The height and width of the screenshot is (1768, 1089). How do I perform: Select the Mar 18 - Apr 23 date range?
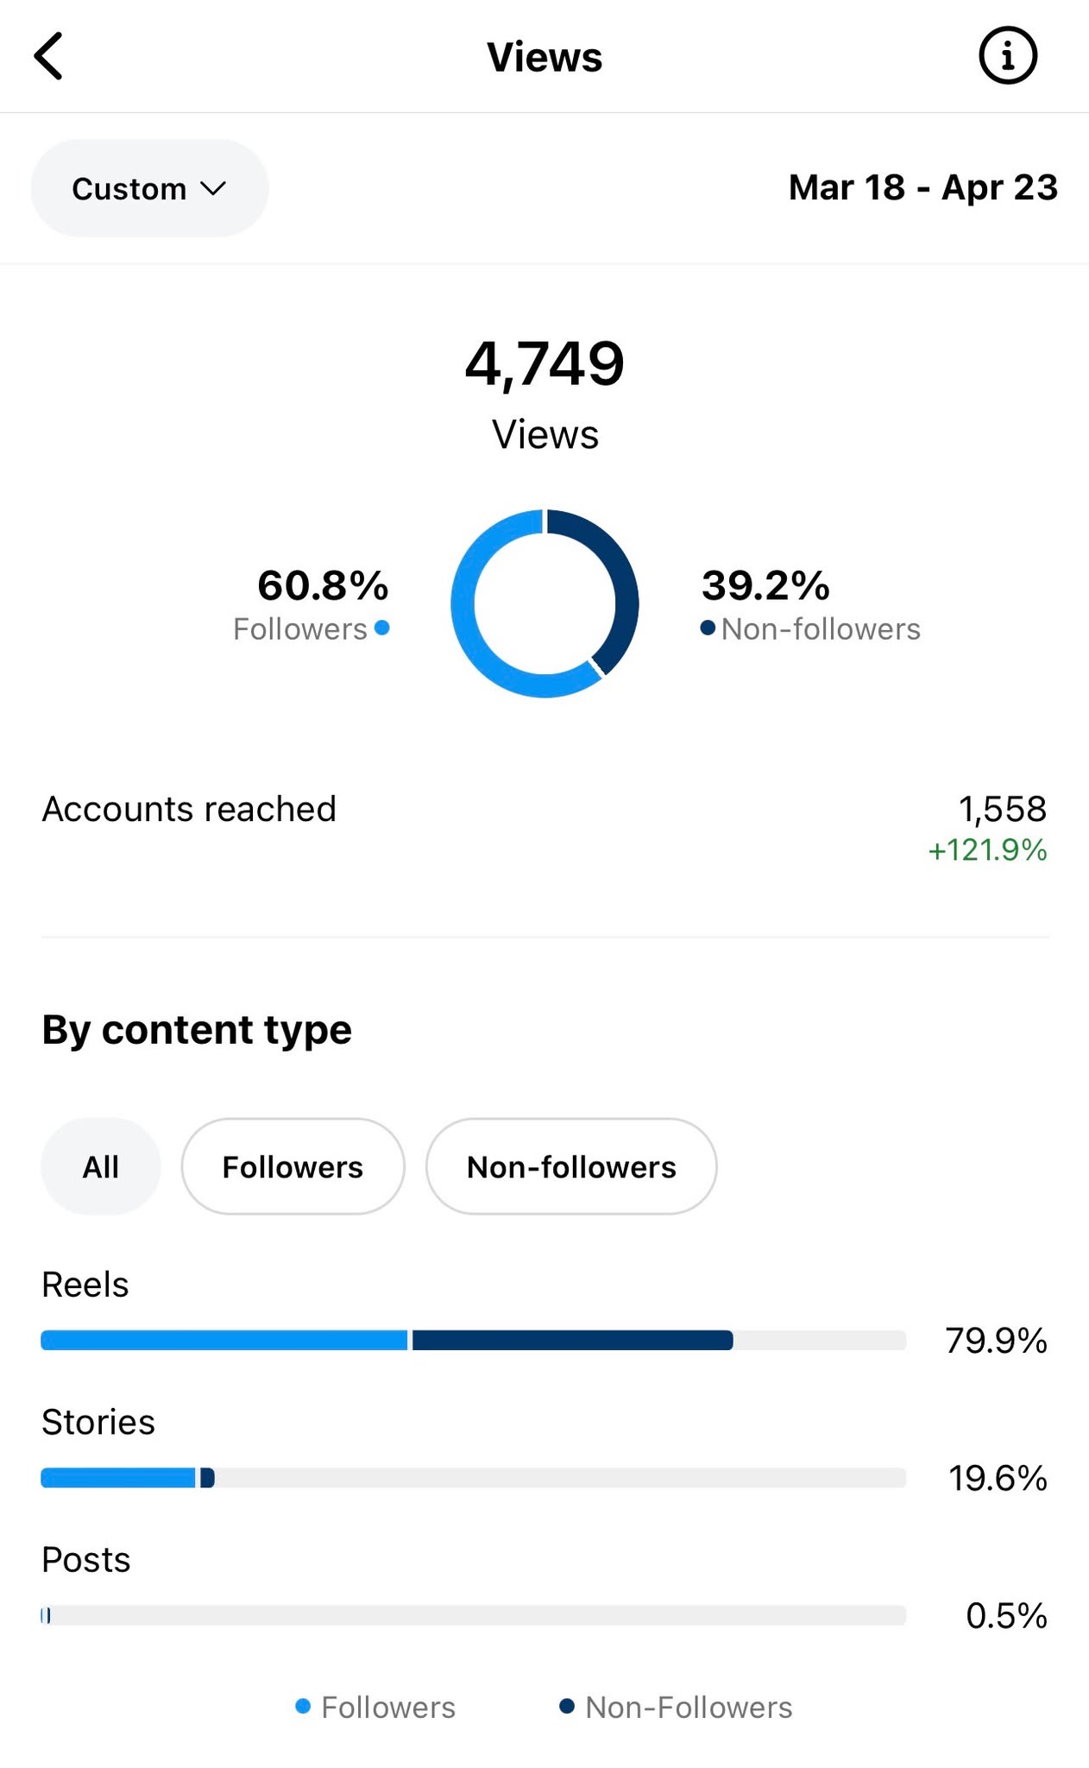(x=922, y=187)
